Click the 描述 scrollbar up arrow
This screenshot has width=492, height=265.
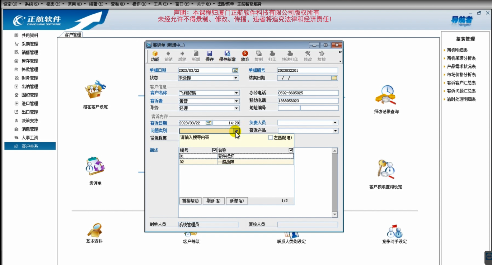coord(334,151)
